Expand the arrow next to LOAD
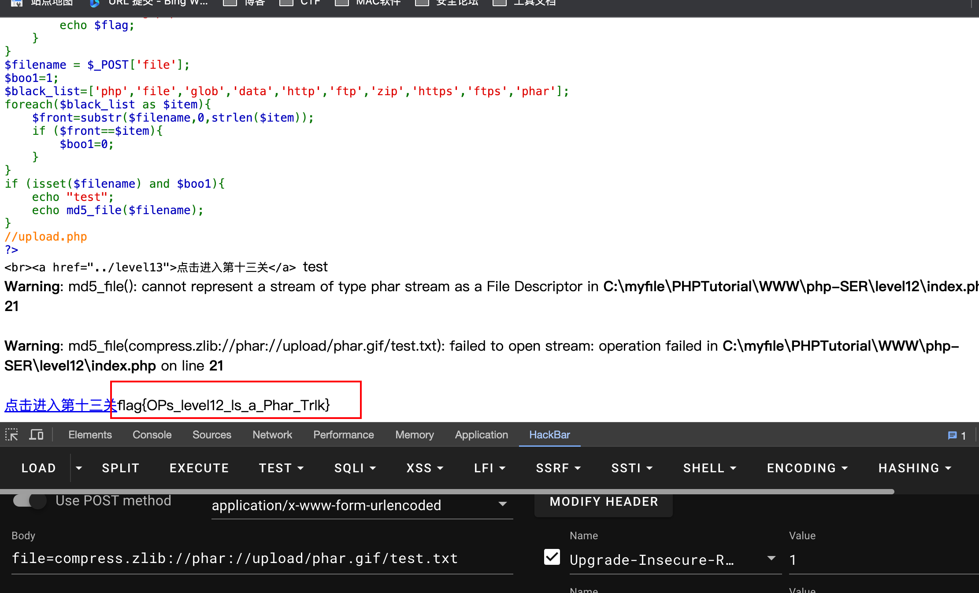This screenshot has height=593, width=979. click(x=79, y=468)
